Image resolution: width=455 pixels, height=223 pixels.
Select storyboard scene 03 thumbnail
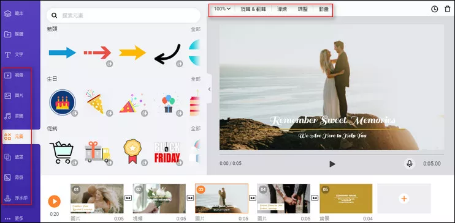pyautogui.click(x=222, y=199)
